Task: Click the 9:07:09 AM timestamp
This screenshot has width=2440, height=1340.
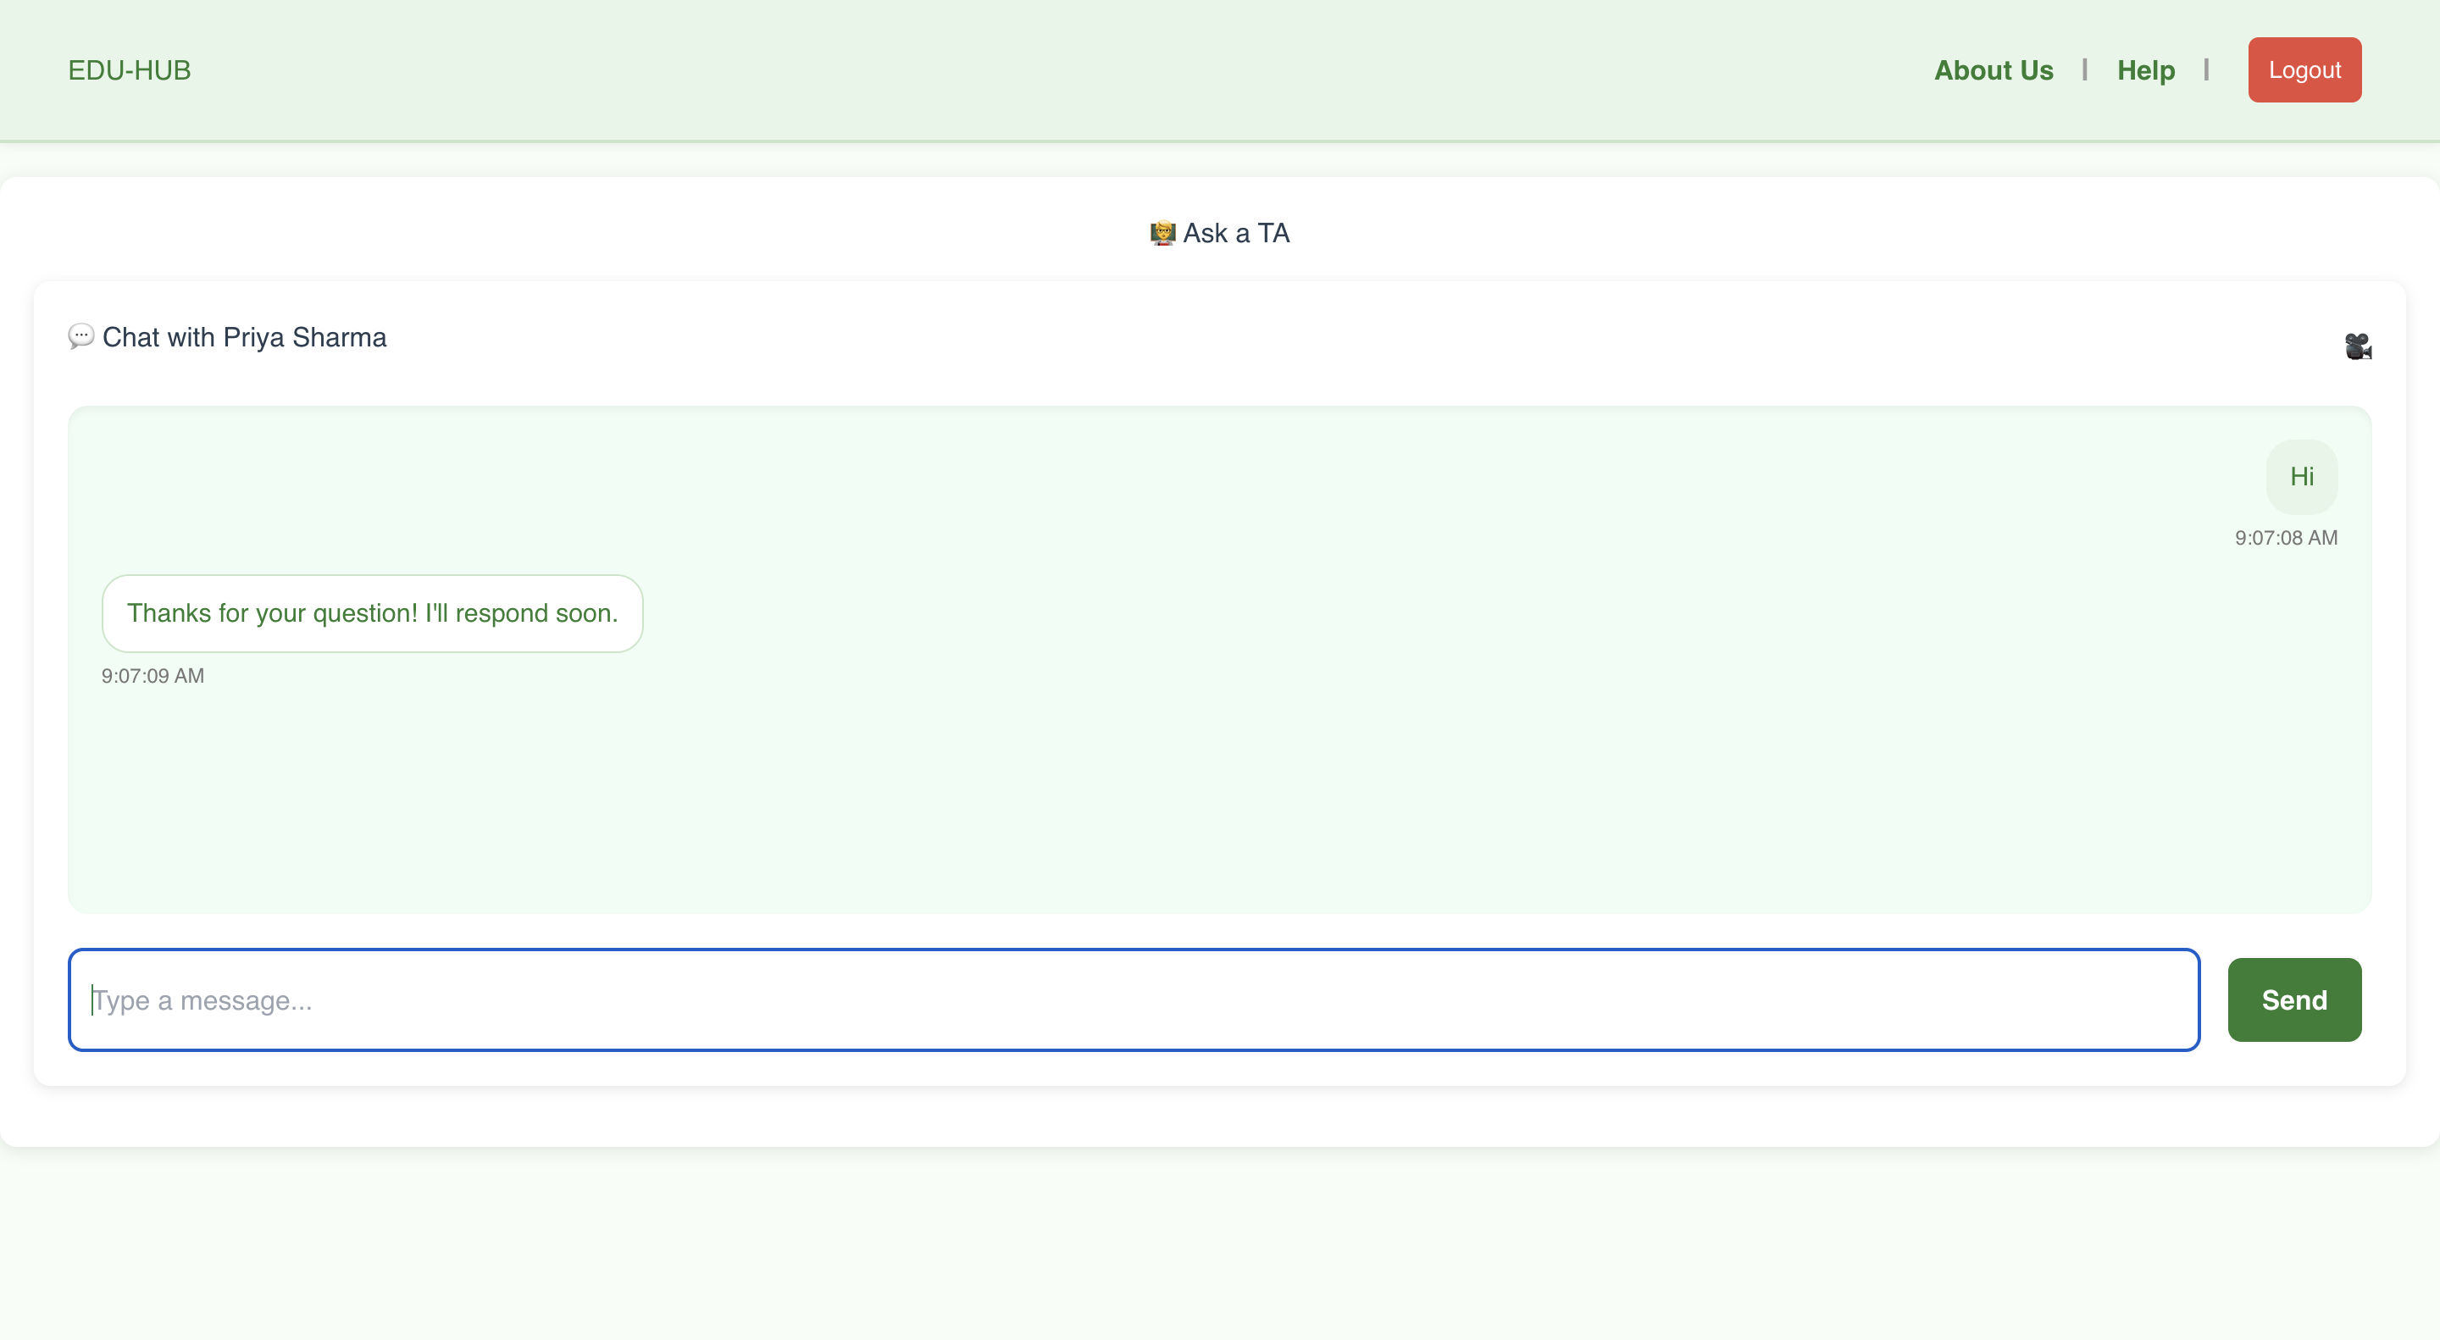Action: point(152,676)
